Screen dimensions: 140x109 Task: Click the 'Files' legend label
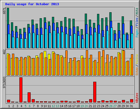click(x=137, y=22)
